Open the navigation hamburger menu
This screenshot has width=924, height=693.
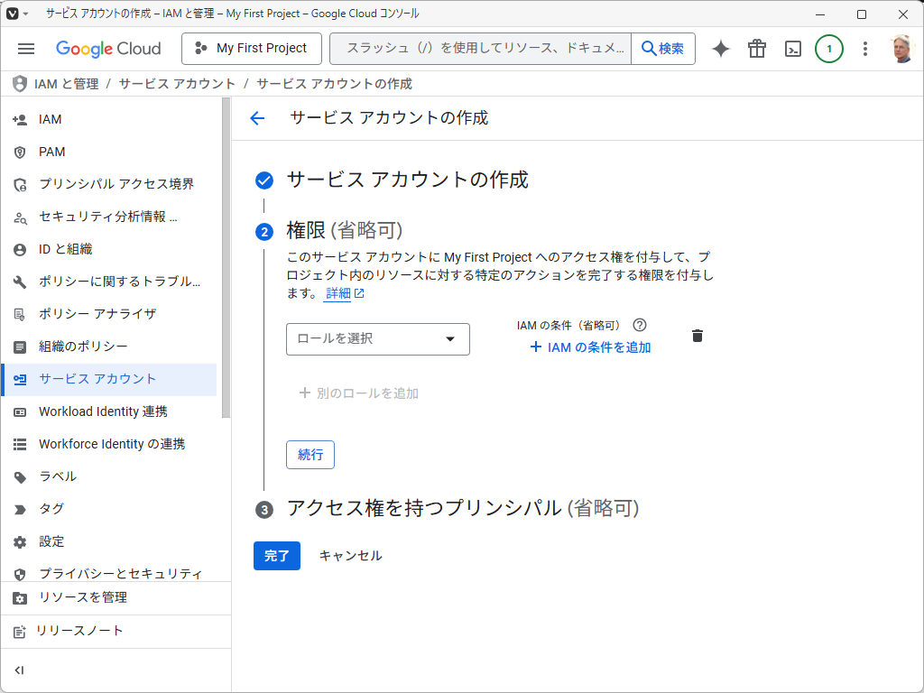(25, 49)
